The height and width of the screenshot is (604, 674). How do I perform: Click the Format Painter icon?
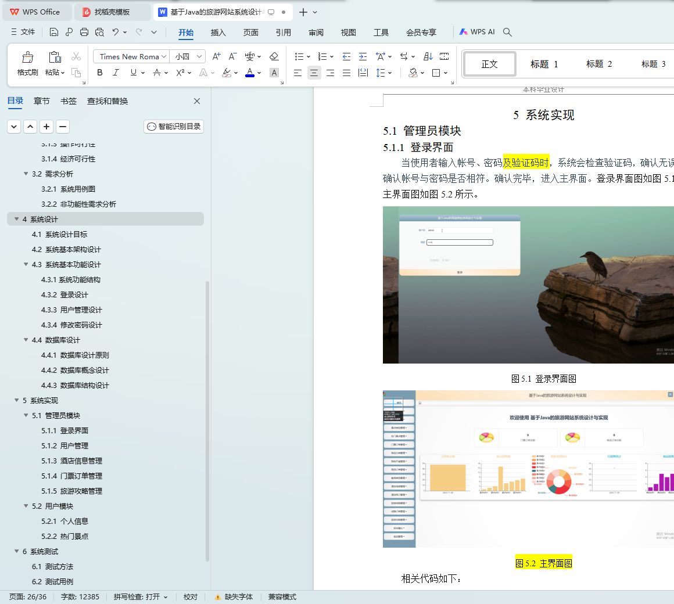pyautogui.click(x=27, y=57)
